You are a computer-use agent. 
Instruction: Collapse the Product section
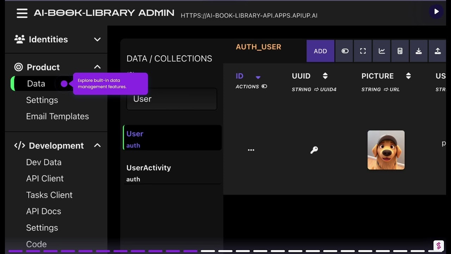click(97, 67)
